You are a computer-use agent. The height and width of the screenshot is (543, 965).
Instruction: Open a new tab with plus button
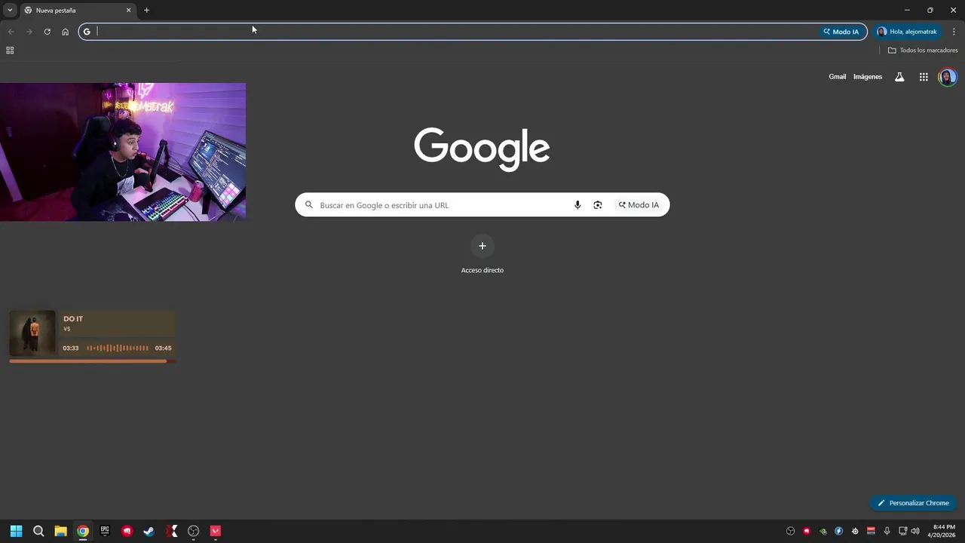point(146,11)
